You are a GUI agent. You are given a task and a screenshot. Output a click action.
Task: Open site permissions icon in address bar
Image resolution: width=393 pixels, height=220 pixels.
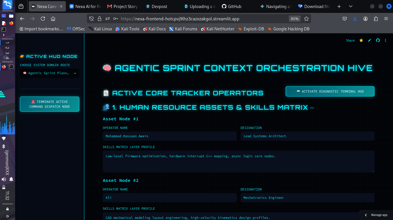click(x=108, y=19)
